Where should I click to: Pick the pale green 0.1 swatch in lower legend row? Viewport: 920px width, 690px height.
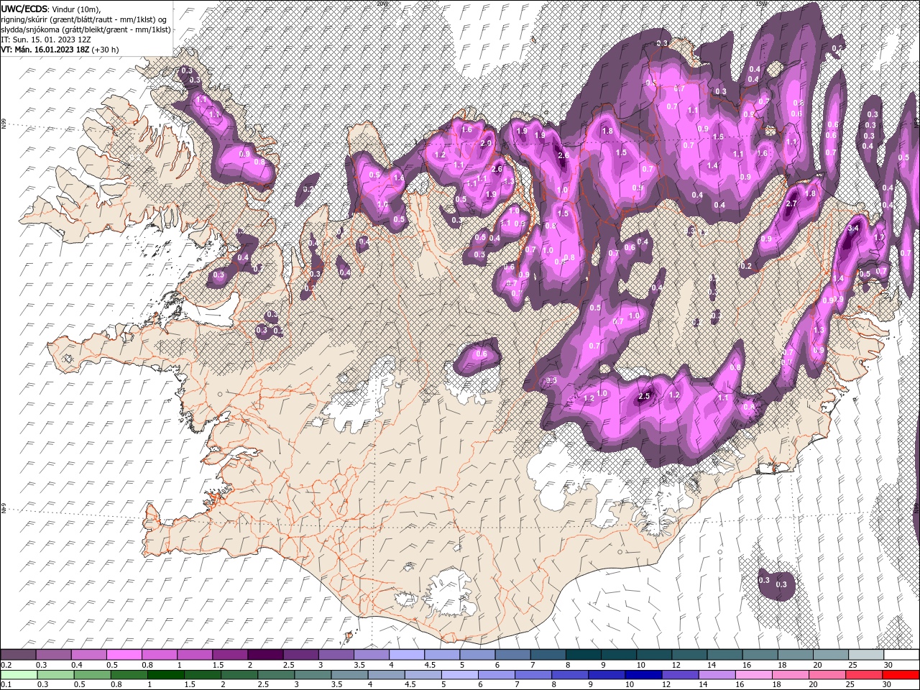pos(19,675)
